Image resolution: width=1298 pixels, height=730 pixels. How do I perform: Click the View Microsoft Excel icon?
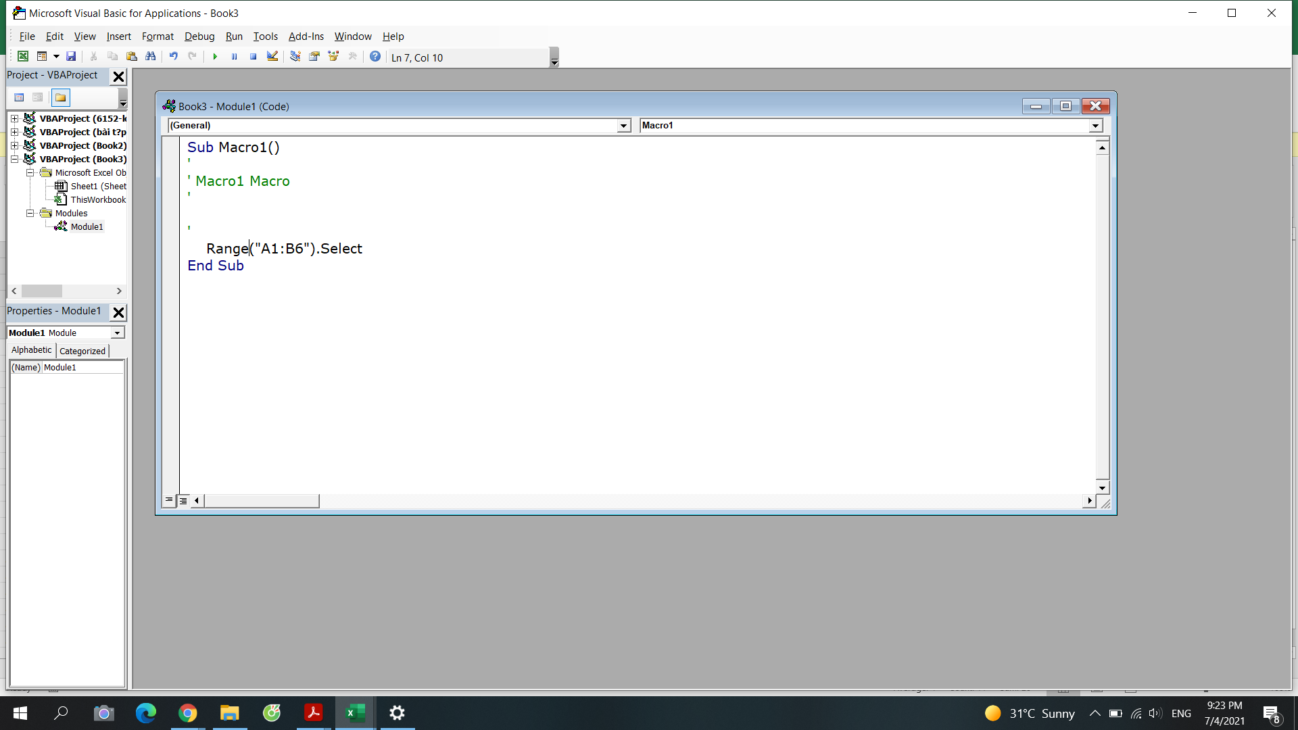pos(23,57)
